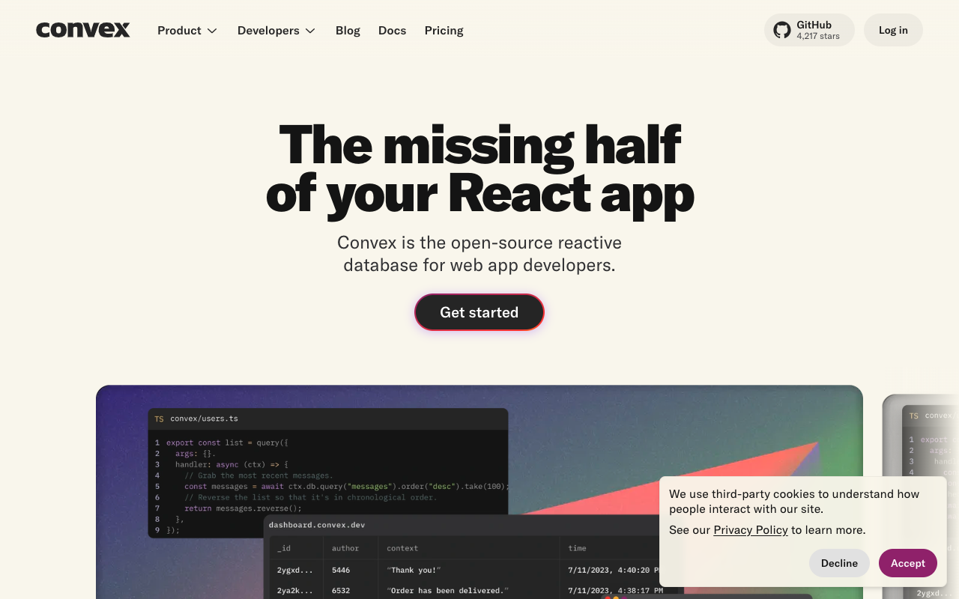Click the Convex logo
The image size is (959, 599).
(83, 30)
